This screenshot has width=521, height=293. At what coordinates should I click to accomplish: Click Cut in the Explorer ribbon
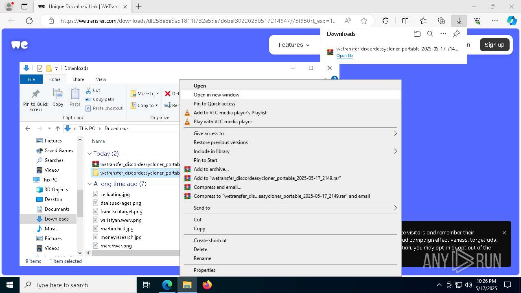[93, 90]
